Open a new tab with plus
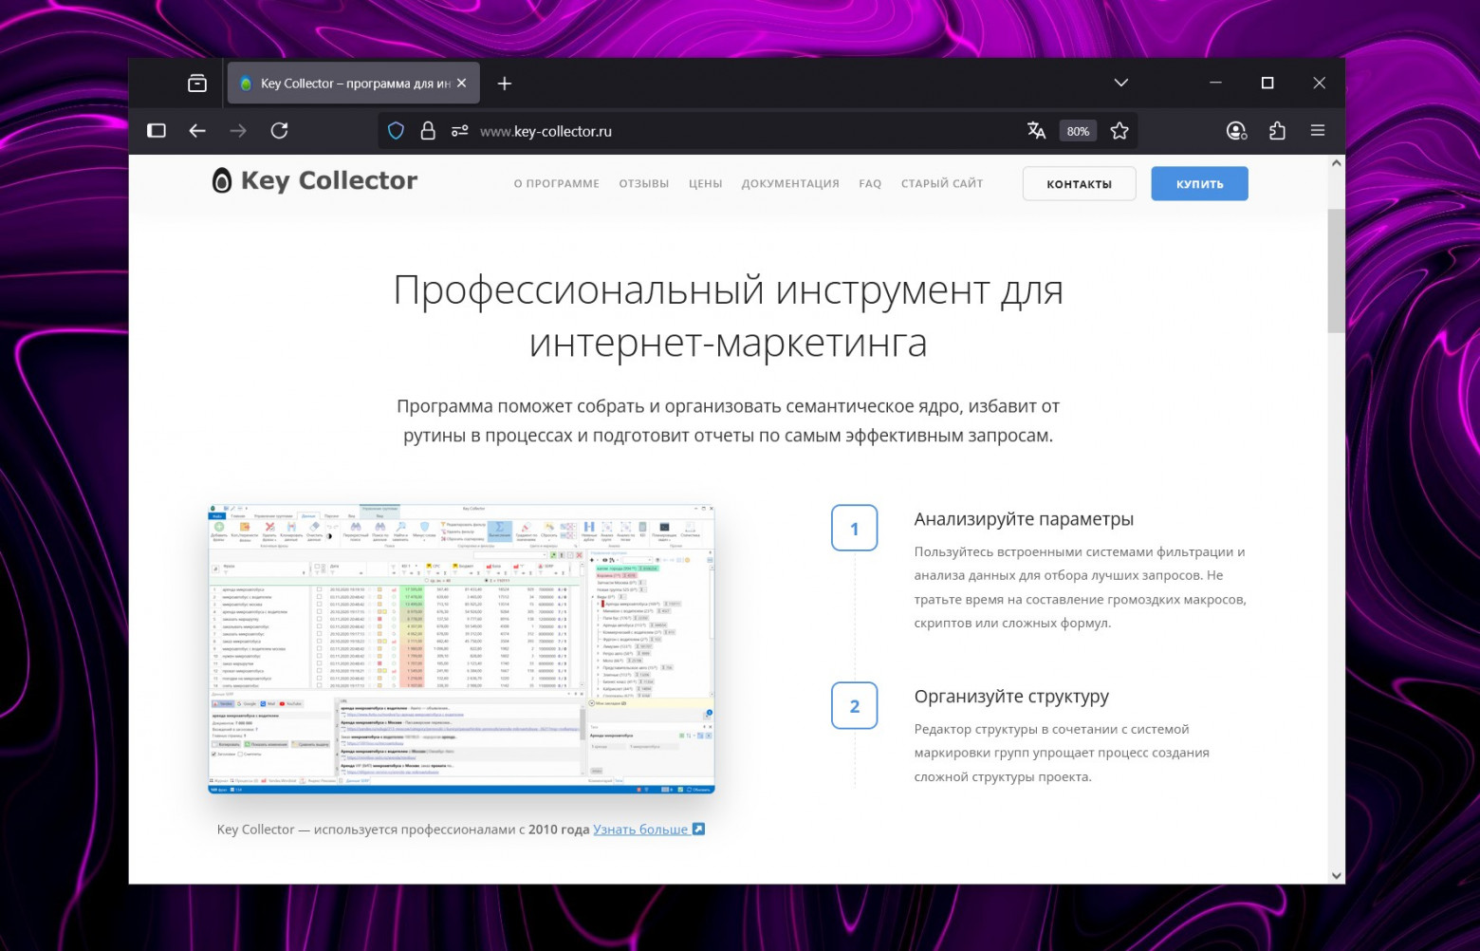Image resolution: width=1480 pixels, height=951 pixels. [x=505, y=84]
